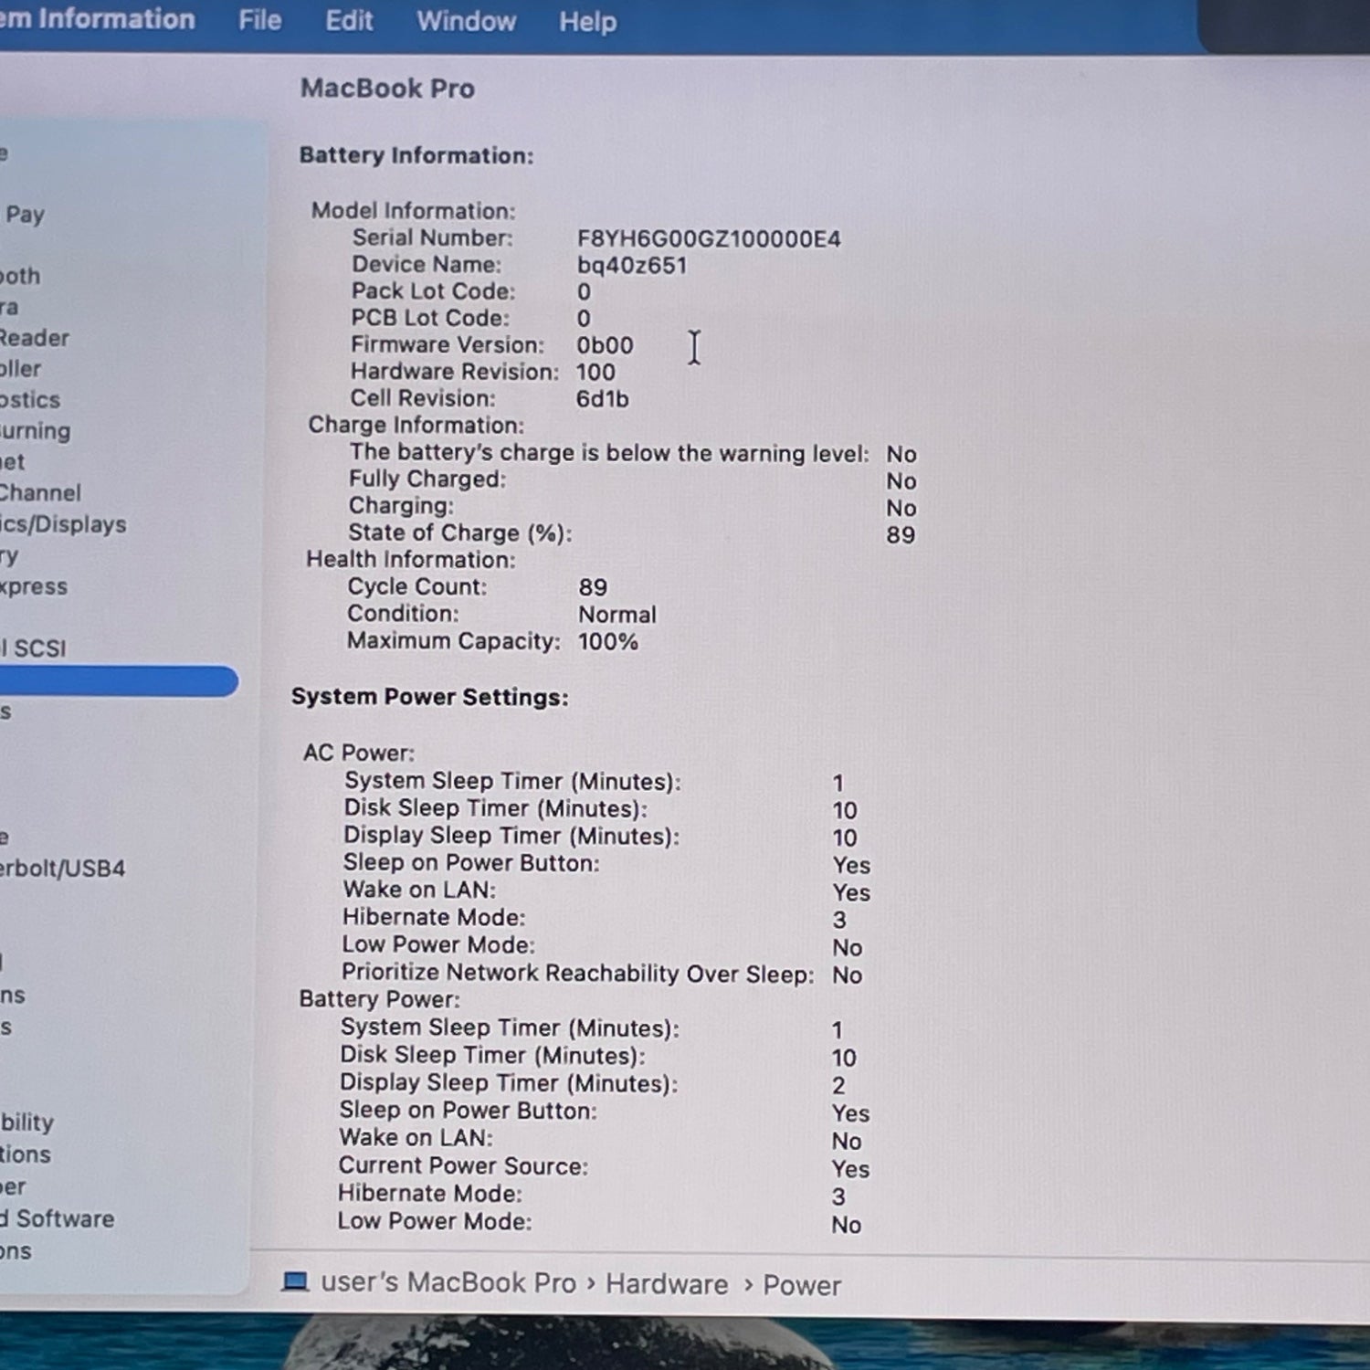The height and width of the screenshot is (1370, 1370).
Task: Click "Hardware" in the path bar
Action: coord(667,1284)
